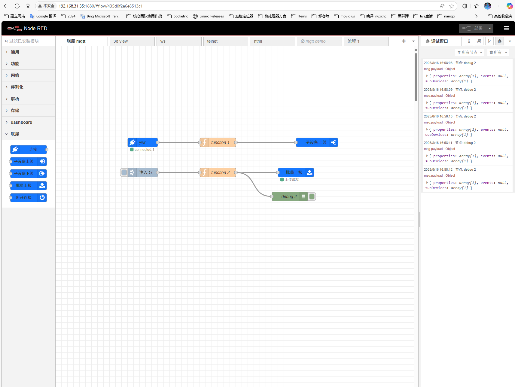Screen dimensions: 515x387
Task: Select the debug bug sidebar icon
Action: click(x=500, y=41)
